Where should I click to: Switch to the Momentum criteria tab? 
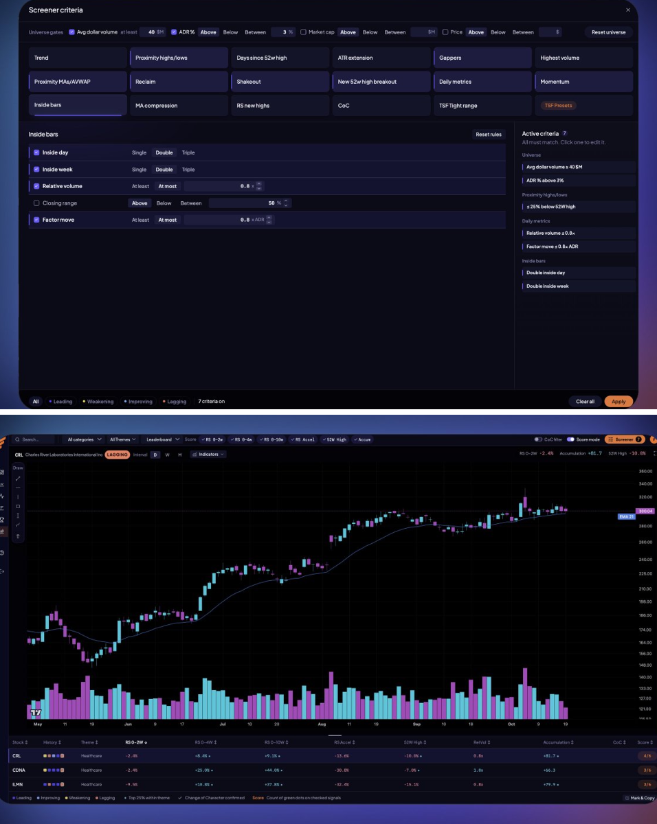(583, 82)
